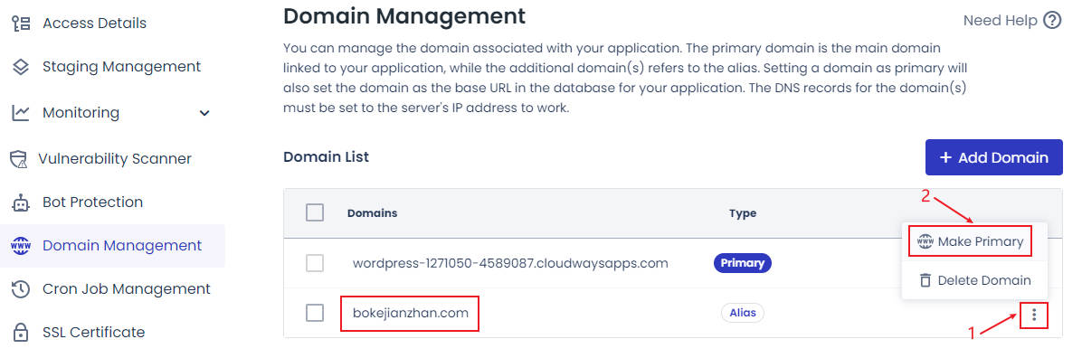
Task: Choose Delete Domain from the context menu
Action: [975, 280]
